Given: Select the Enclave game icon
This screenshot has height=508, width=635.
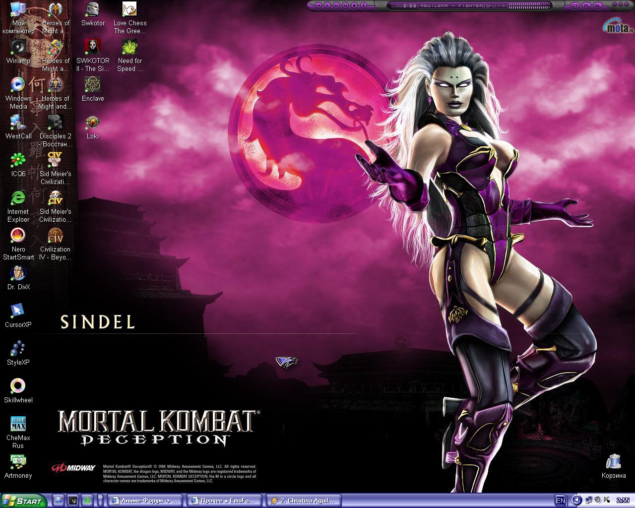Looking at the screenshot, I should 93,89.
